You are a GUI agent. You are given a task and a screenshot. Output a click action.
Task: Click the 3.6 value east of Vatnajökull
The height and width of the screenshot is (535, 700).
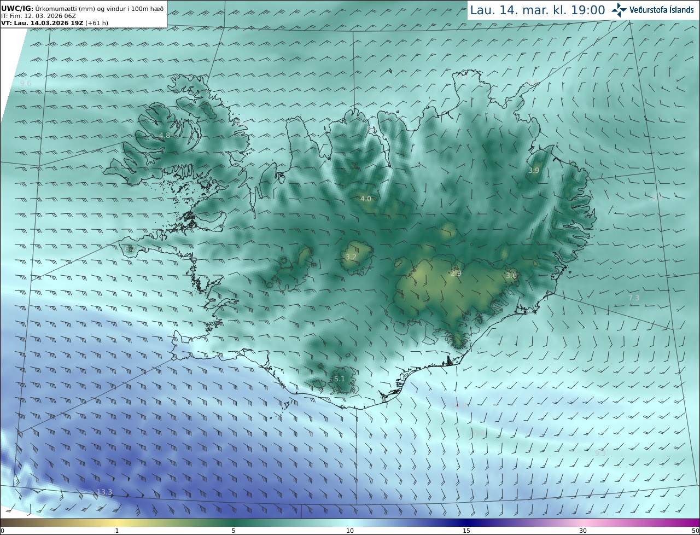click(x=511, y=275)
